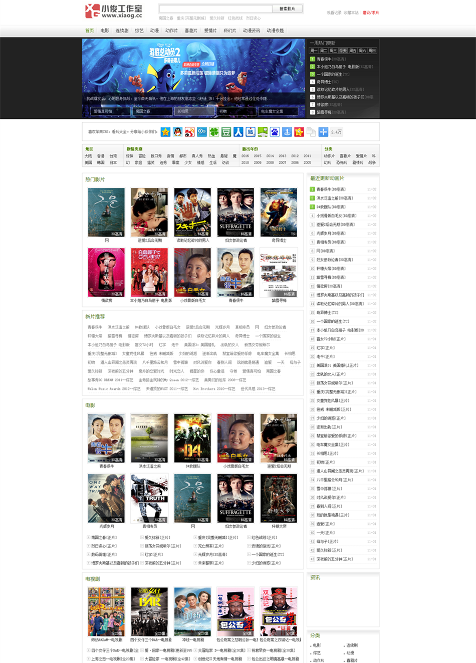Screen dimensions: 476x663
Task: Open the 冲线 TV series poster
Action: click(x=192, y=612)
